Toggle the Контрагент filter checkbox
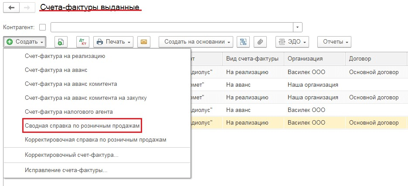Screen dimensions: 408x186 pos(42,27)
